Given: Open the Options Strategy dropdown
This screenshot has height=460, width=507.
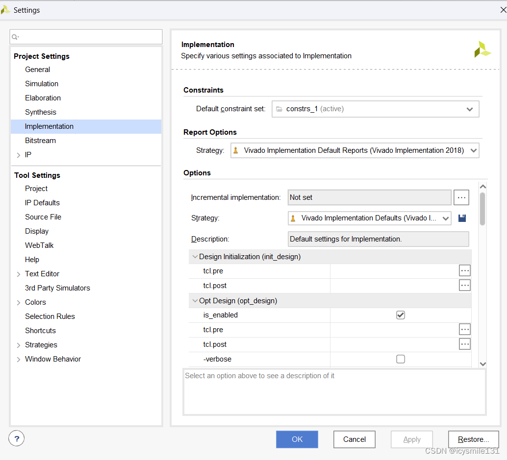Looking at the screenshot, I should click(369, 218).
